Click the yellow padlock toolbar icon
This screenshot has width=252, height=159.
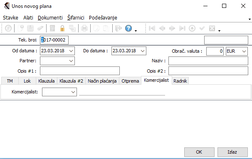[x=62, y=28]
